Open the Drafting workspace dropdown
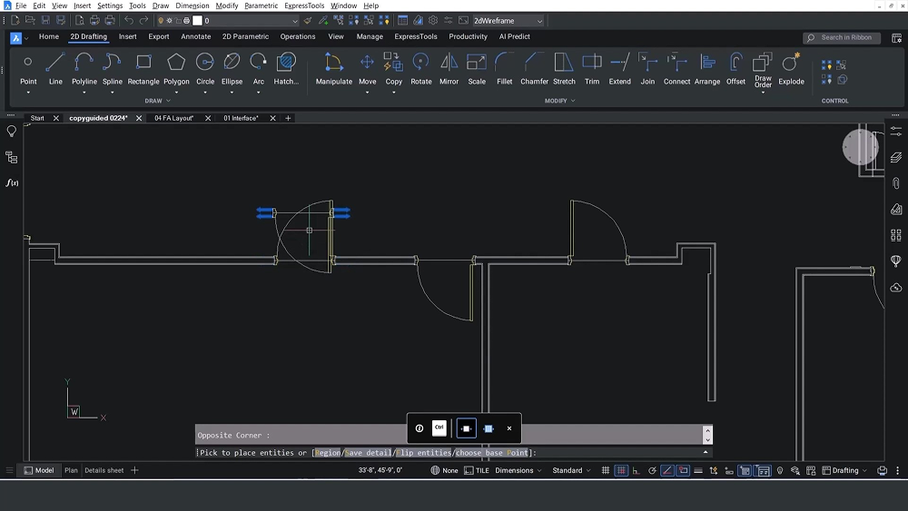 [844, 470]
